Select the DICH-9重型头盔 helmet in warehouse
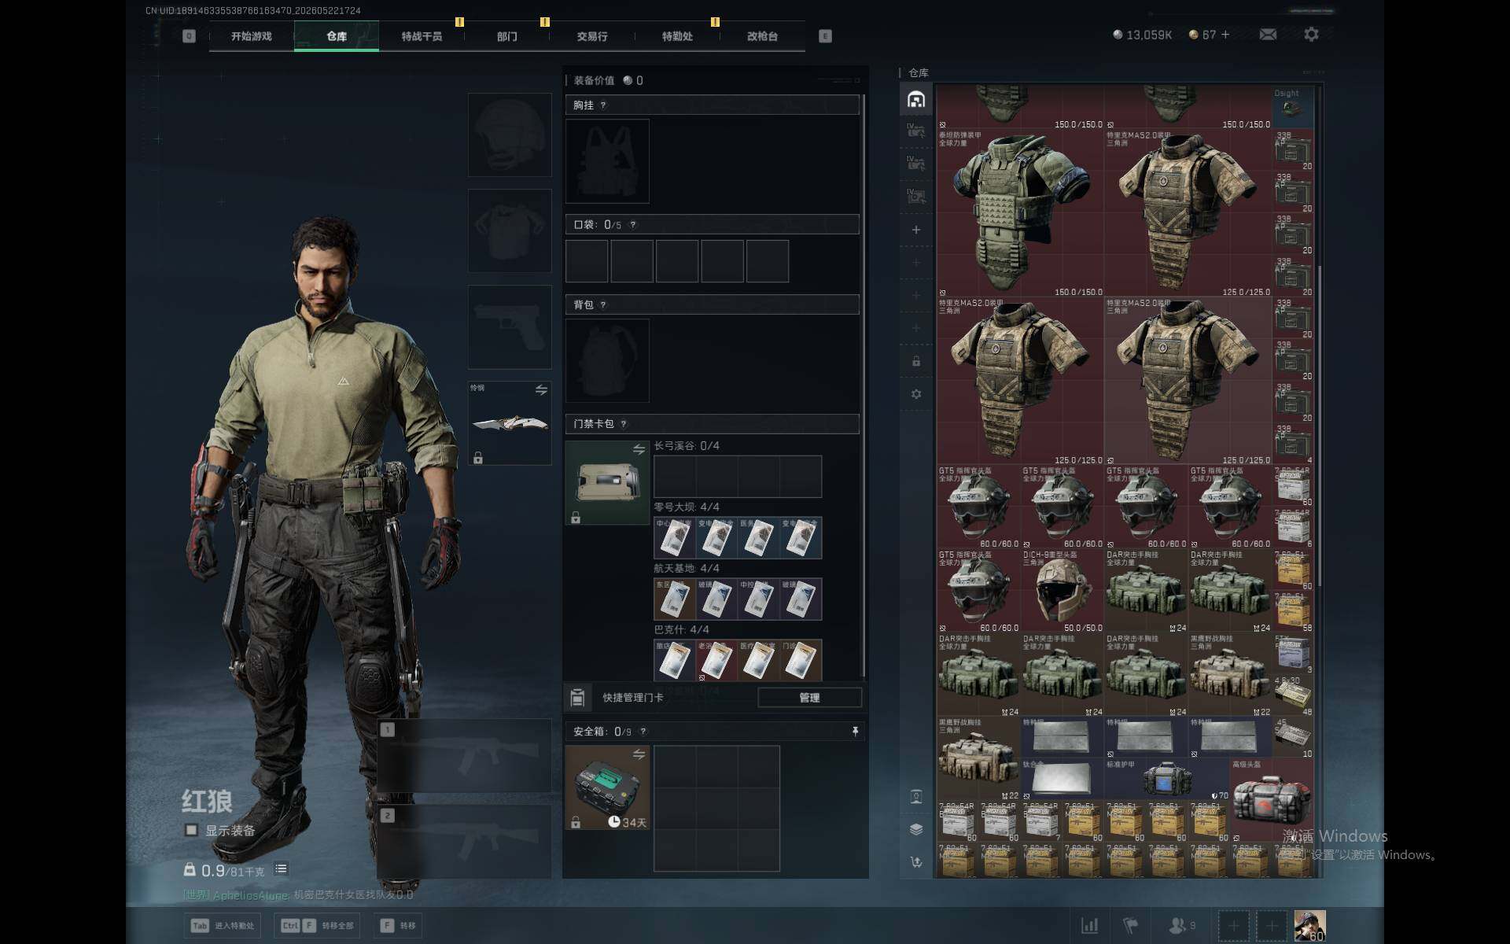This screenshot has height=944, width=1510. 1062,591
